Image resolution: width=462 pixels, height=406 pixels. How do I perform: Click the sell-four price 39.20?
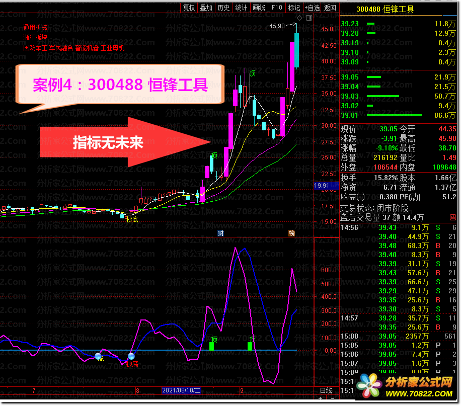coord(350,33)
